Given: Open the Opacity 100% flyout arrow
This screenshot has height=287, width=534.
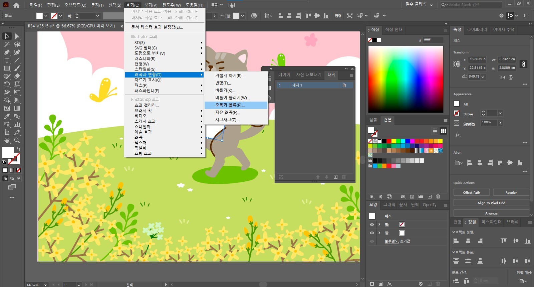Looking at the screenshot, I should pos(500,123).
